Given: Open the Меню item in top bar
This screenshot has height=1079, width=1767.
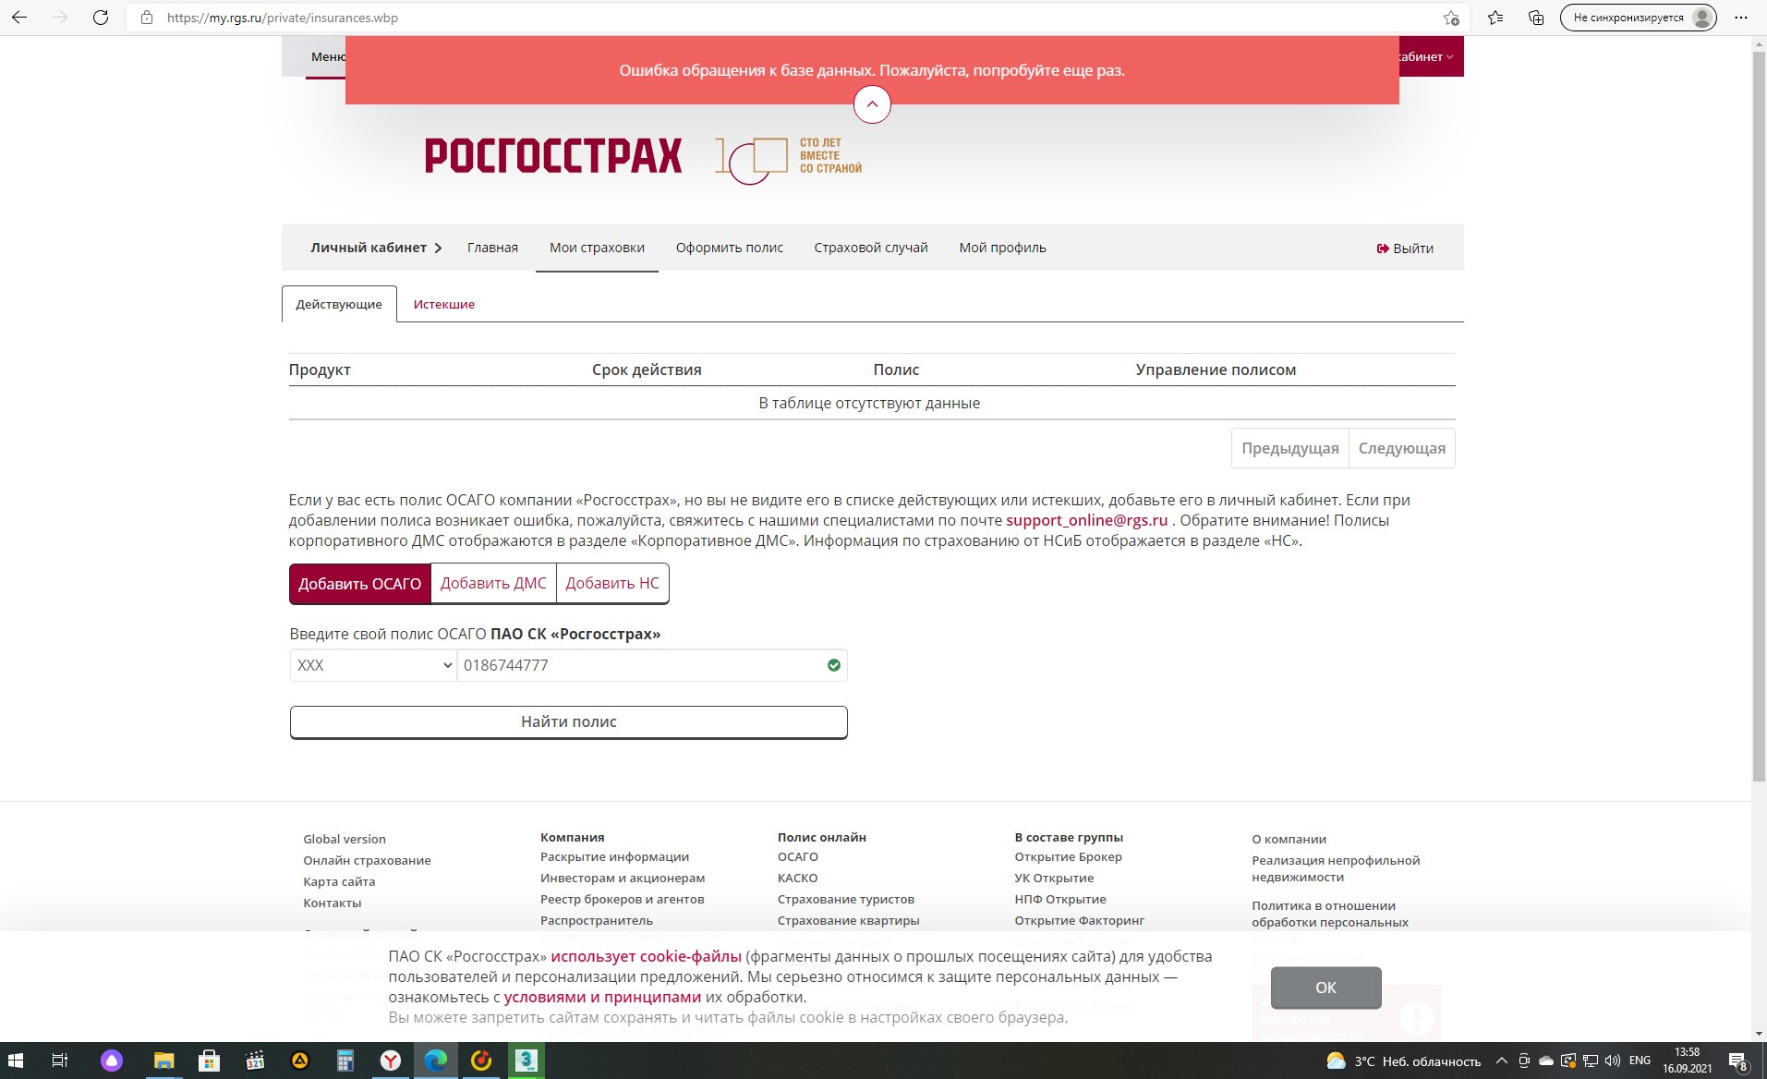Looking at the screenshot, I should [328, 57].
